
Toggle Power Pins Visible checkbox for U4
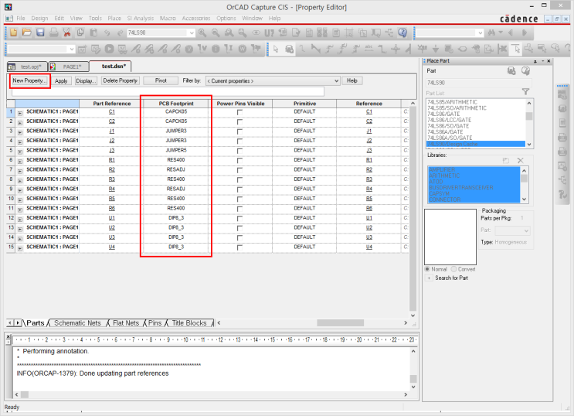click(x=239, y=247)
